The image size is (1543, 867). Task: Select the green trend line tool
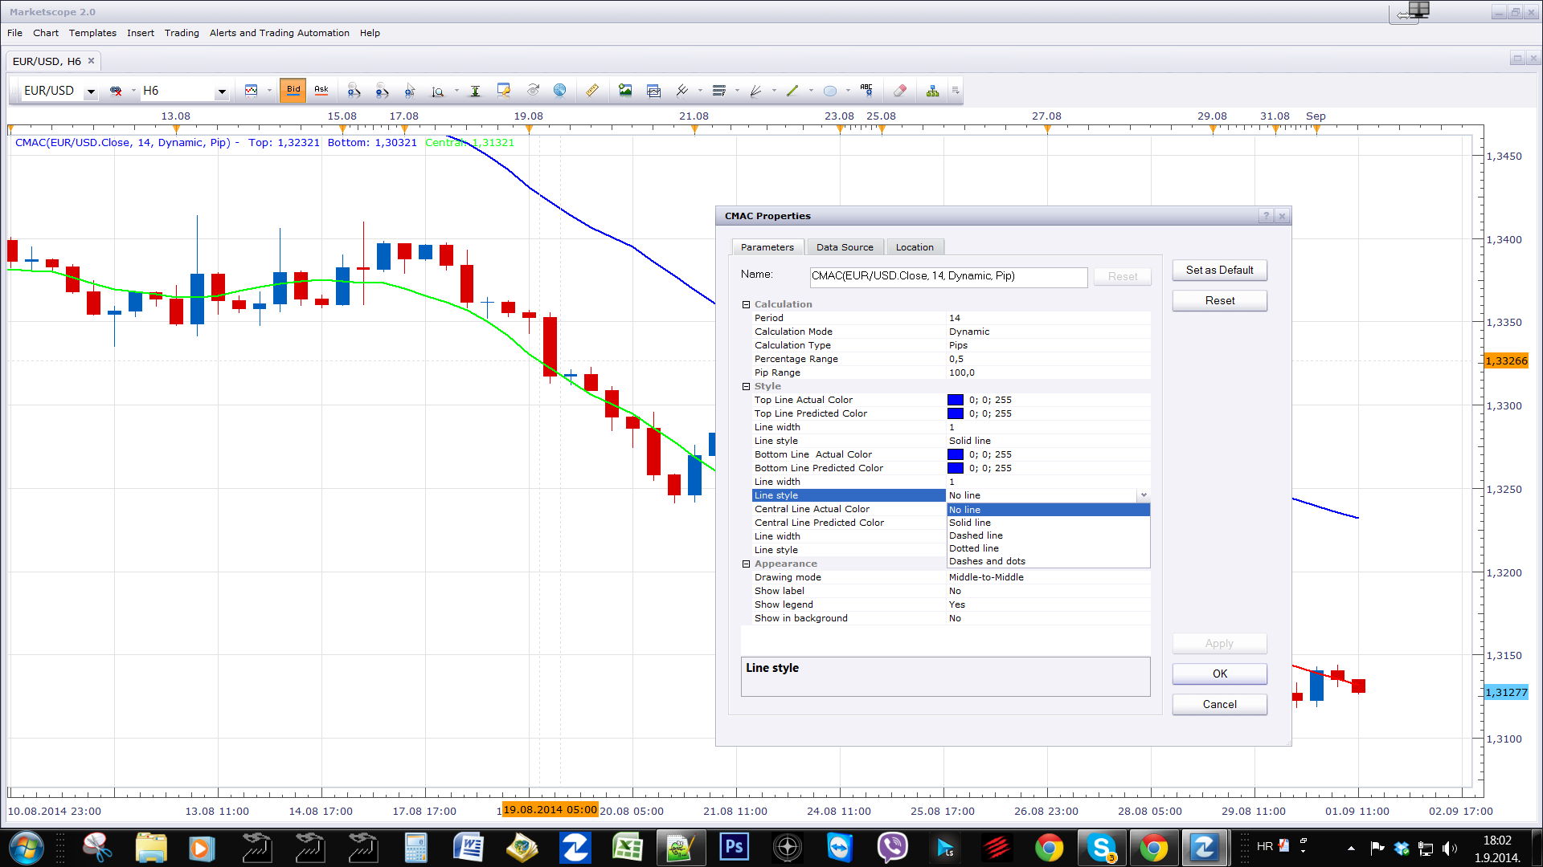pos(792,91)
